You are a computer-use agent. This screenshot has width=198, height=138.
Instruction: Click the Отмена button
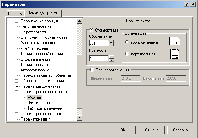point(152,130)
